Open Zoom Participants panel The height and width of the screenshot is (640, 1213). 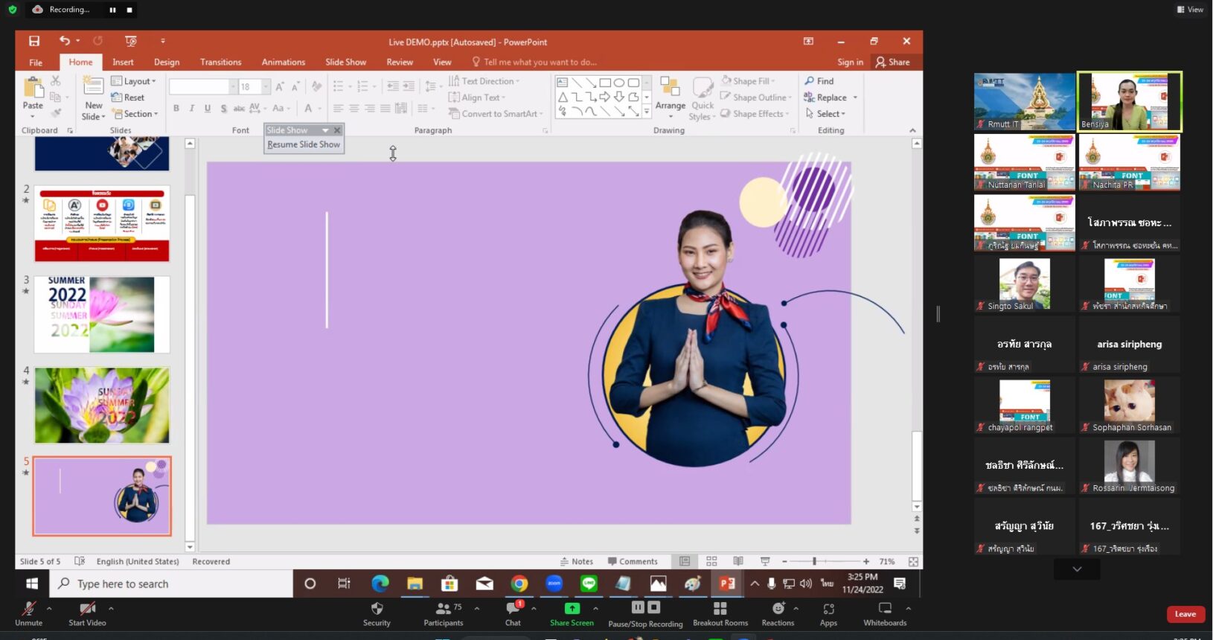coord(444,614)
